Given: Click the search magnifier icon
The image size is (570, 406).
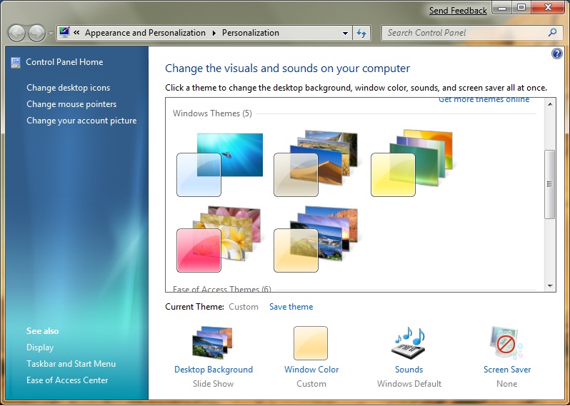Looking at the screenshot, I should (x=552, y=33).
